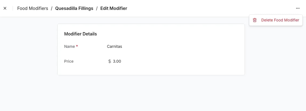Focus the Name field containing Carnitas
This screenshot has height=111, width=306.
point(172,46)
